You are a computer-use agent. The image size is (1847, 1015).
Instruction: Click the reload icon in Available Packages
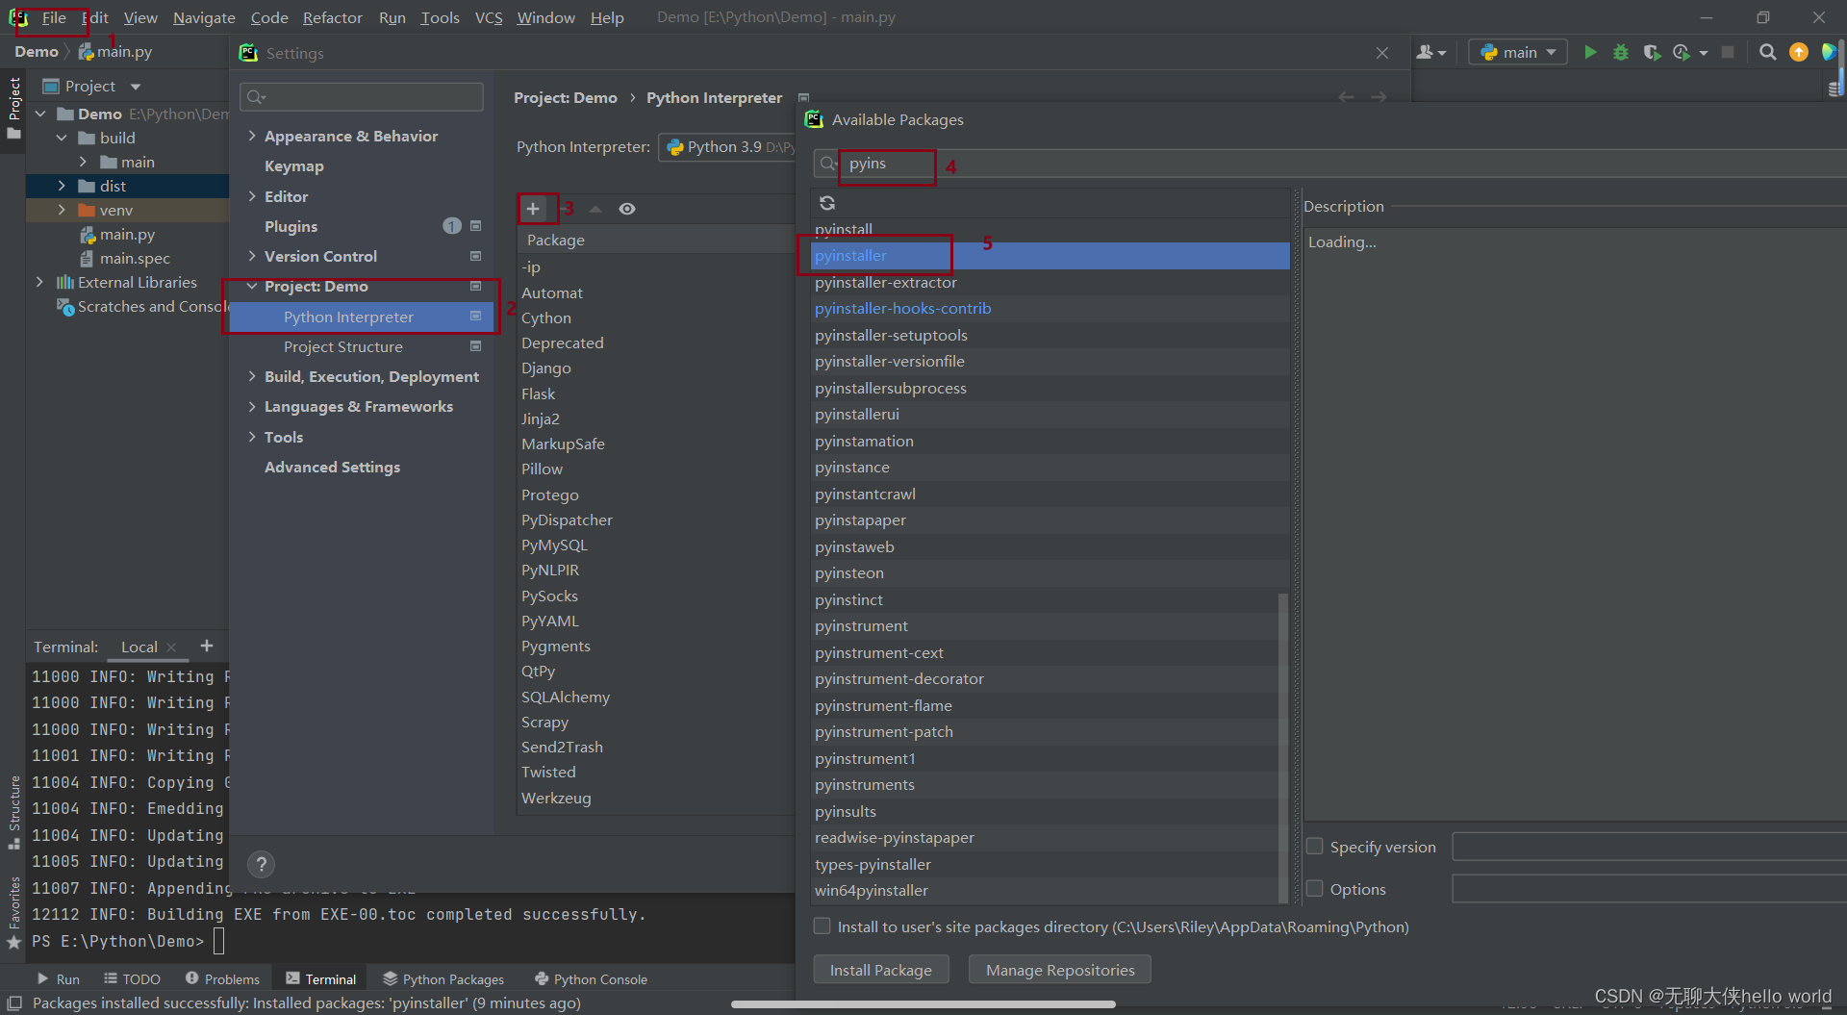coord(827,203)
